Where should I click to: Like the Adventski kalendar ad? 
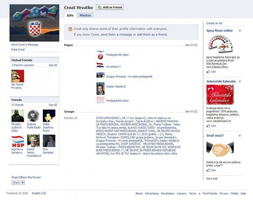point(211,126)
